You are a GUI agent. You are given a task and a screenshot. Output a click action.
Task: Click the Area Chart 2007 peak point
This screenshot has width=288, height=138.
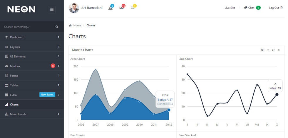pos(96,70)
